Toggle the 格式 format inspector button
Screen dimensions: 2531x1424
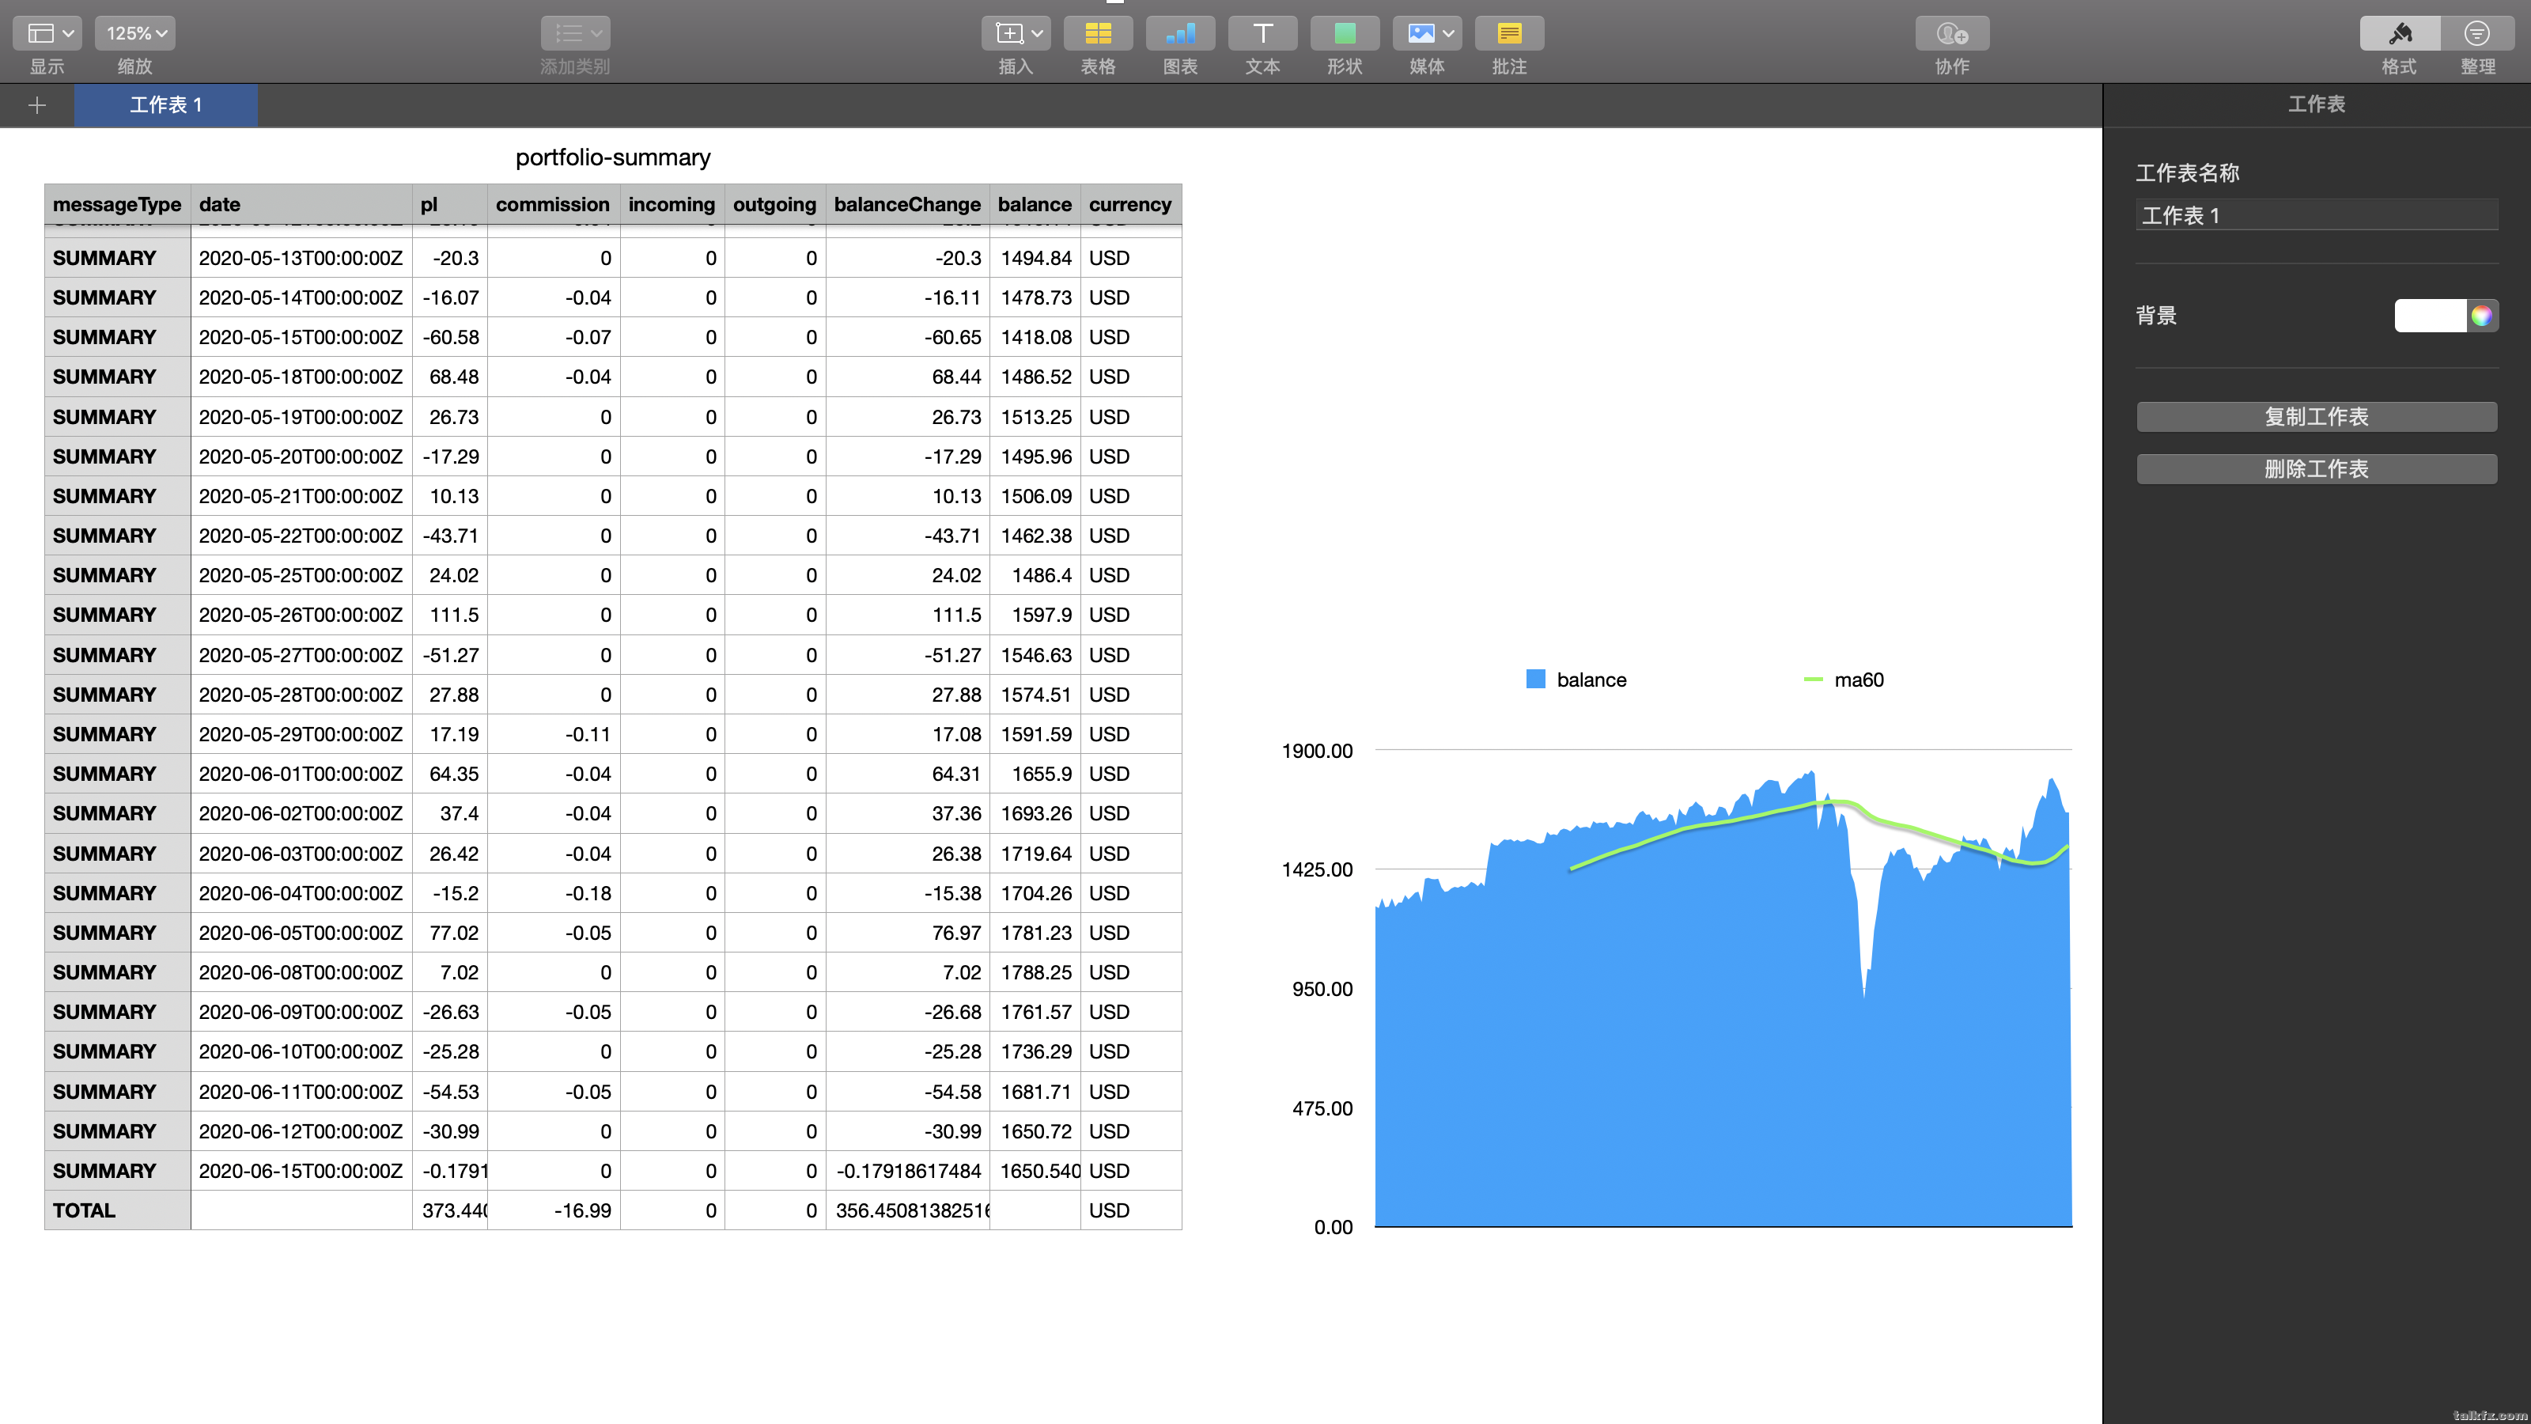tap(2400, 33)
